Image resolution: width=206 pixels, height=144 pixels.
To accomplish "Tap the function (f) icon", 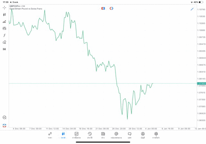I will [4, 35].
